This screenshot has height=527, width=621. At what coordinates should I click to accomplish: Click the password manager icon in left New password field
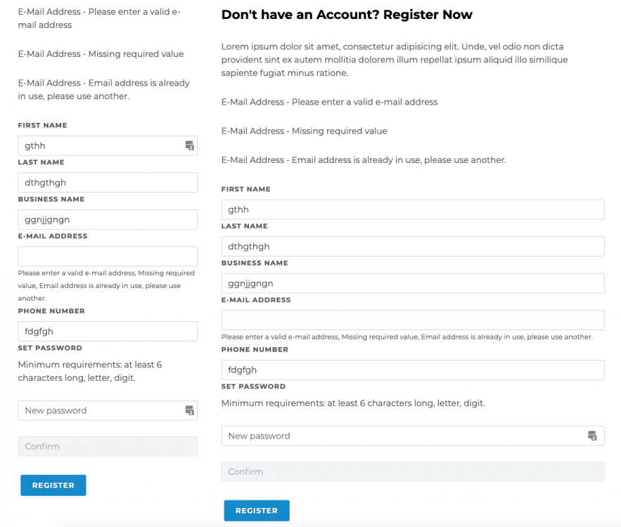(188, 410)
